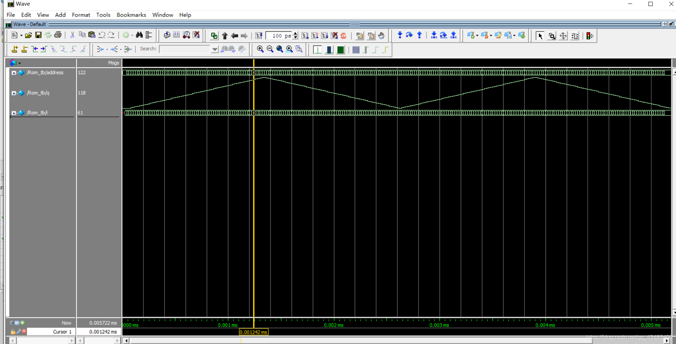
Task: Click the blue Step Into arrow
Action: [x=400, y=35]
